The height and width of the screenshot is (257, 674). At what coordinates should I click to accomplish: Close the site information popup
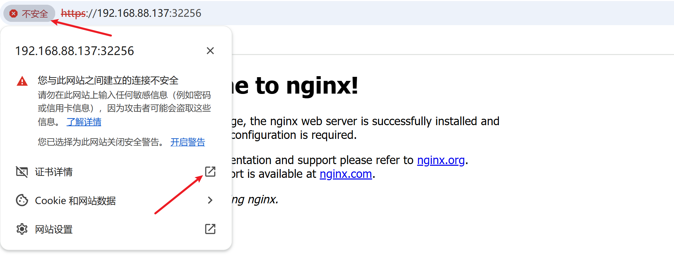point(210,51)
